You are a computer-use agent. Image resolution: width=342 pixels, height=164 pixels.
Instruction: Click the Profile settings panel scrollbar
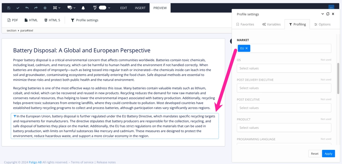coord(338,79)
